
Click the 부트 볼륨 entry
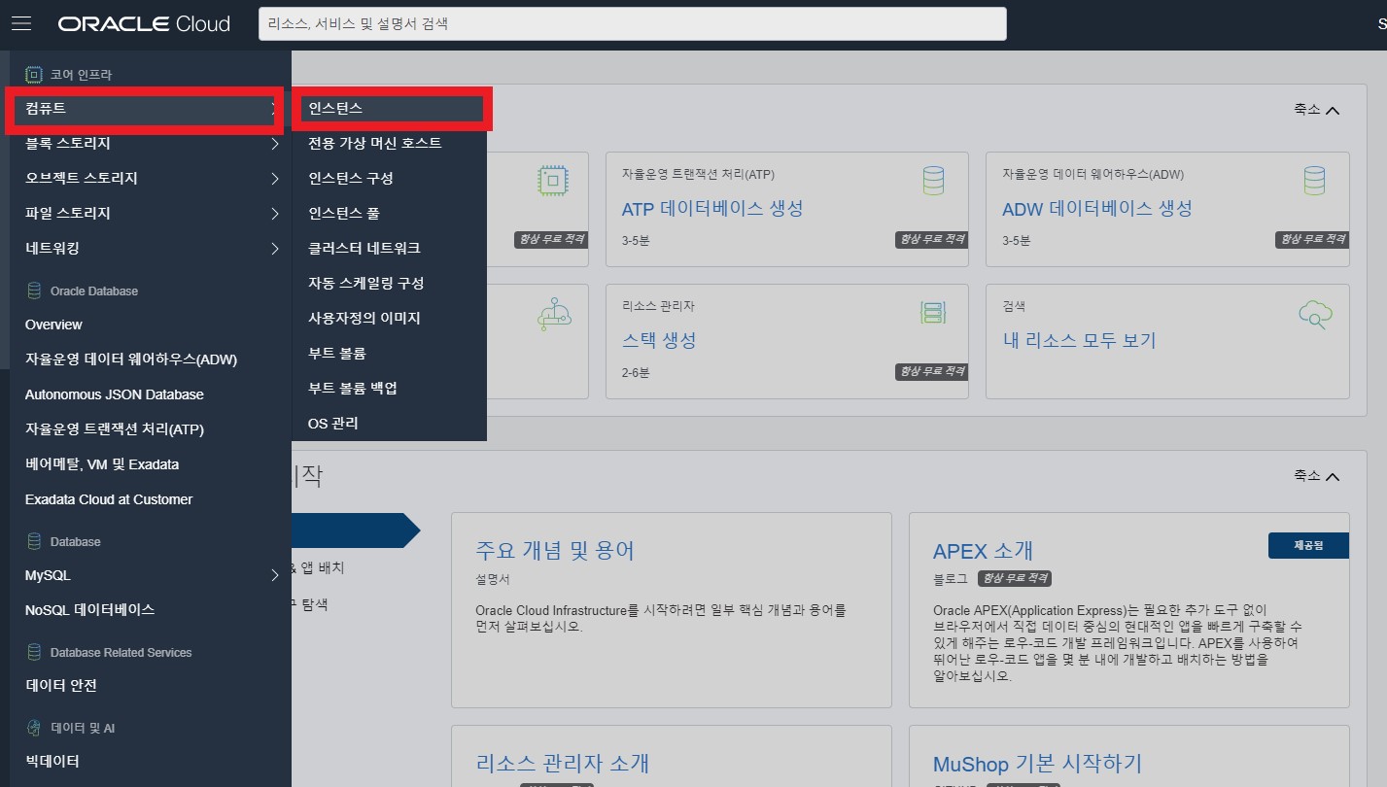(337, 353)
